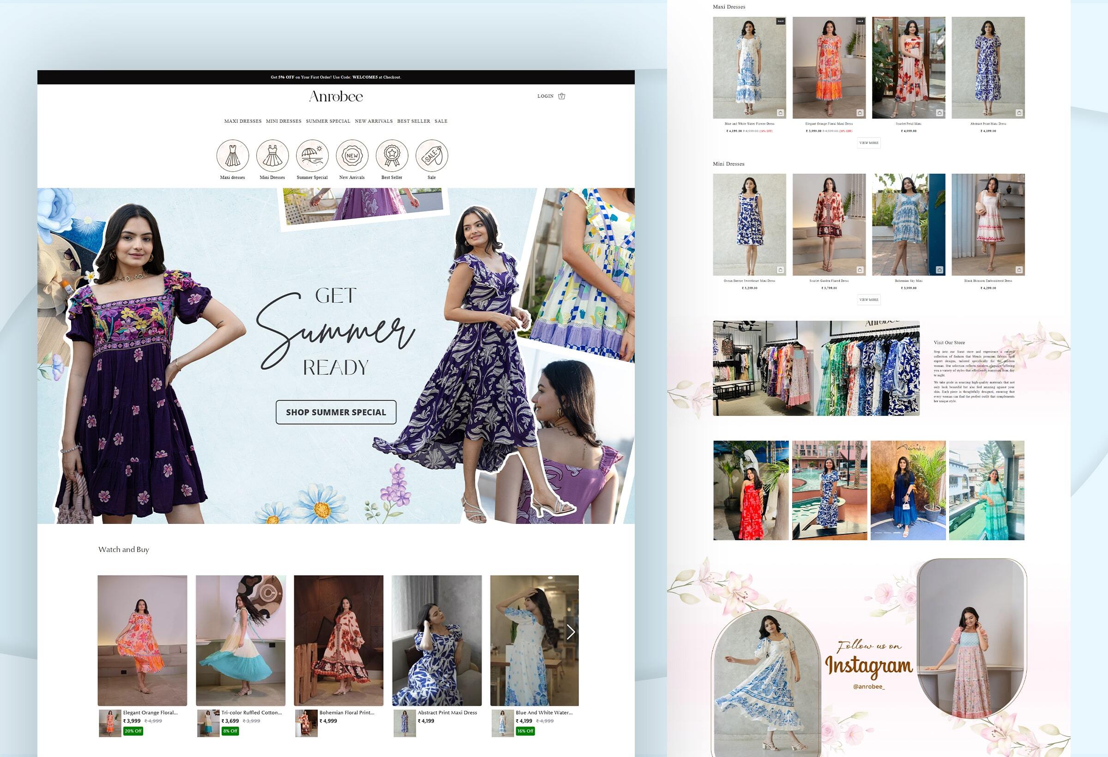
Task: Click VIEW MORE under Maxi Dresses
Action: point(869,143)
